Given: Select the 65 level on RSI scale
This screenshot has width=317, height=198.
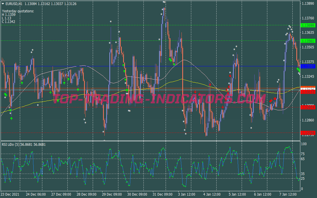Looking at the screenshot, I should pos(304,159).
